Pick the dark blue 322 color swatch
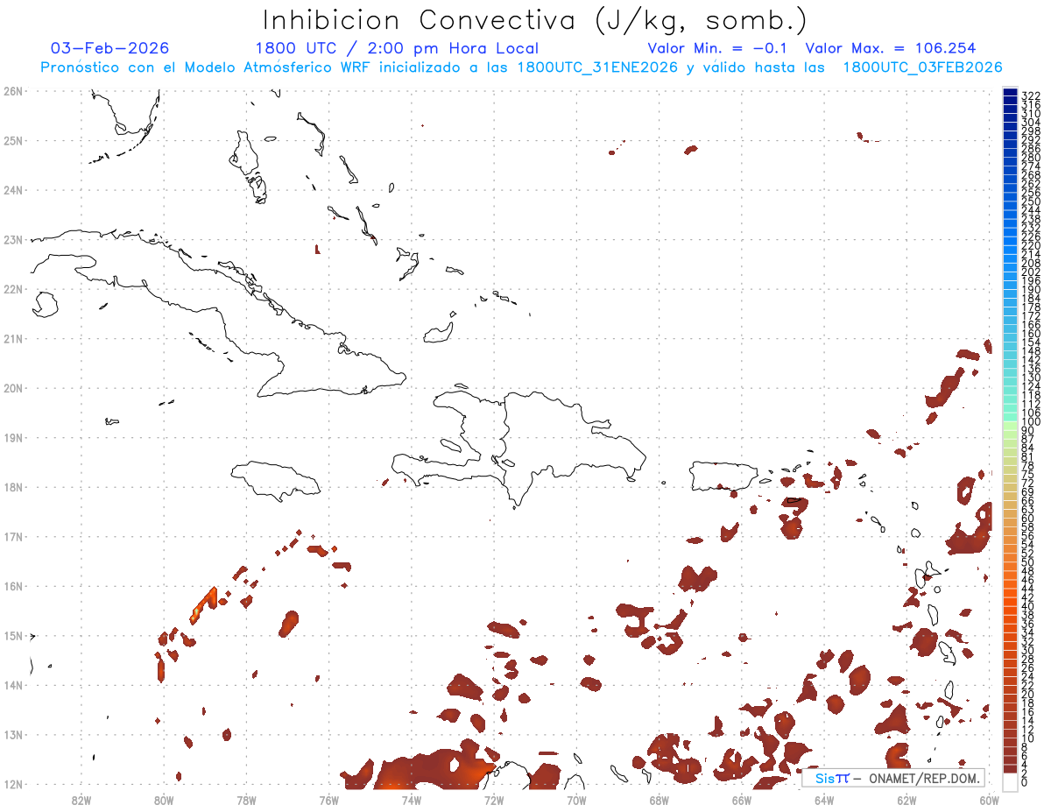1051x812 pixels. 1010,94
